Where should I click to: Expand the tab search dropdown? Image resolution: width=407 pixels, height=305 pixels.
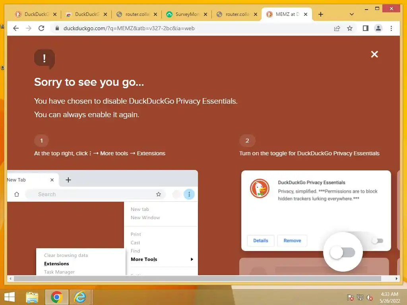[x=352, y=14]
